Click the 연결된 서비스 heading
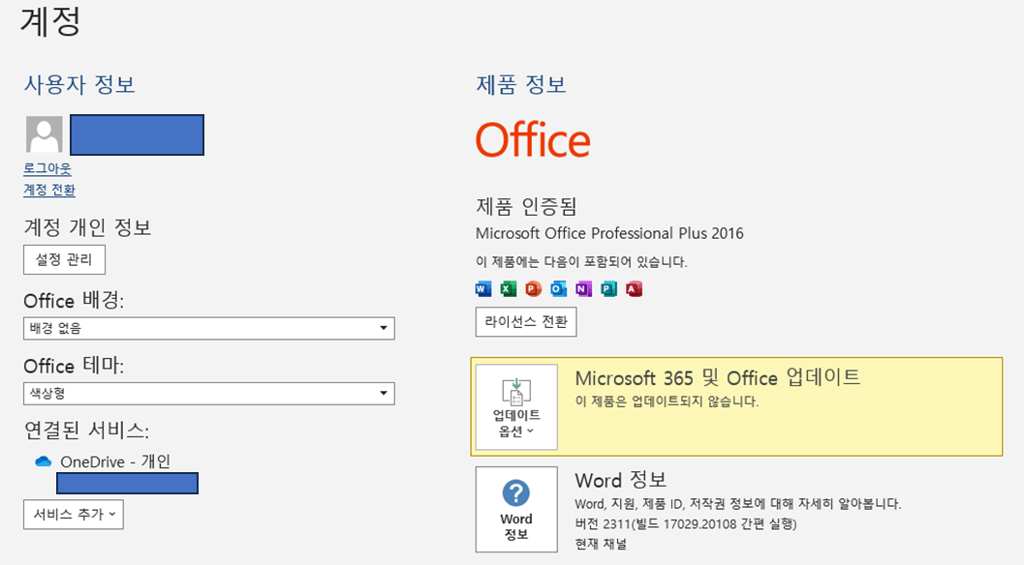This screenshot has height=565, width=1024. [86, 430]
